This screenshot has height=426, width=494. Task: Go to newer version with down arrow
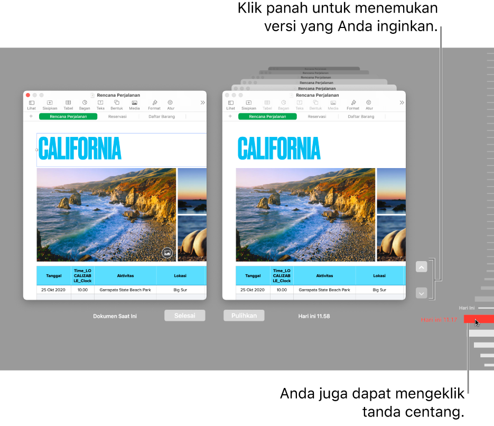421,293
